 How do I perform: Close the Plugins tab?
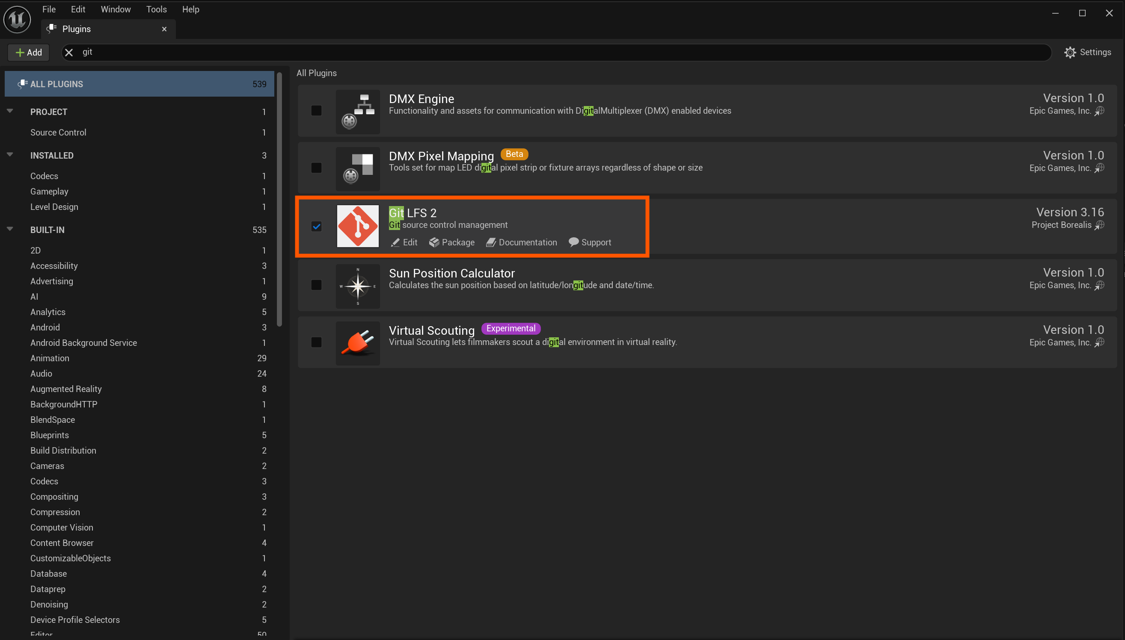pyautogui.click(x=164, y=29)
